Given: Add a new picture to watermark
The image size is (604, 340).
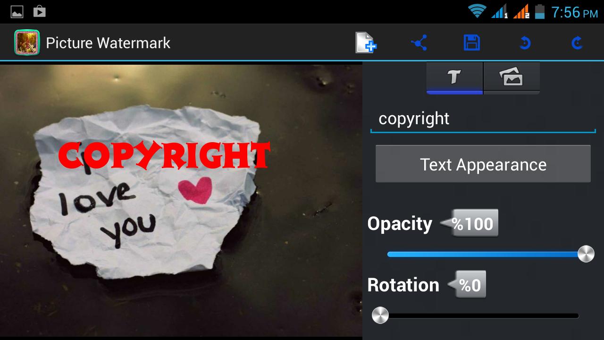Looking at the screenshot, I should [365, 42].
